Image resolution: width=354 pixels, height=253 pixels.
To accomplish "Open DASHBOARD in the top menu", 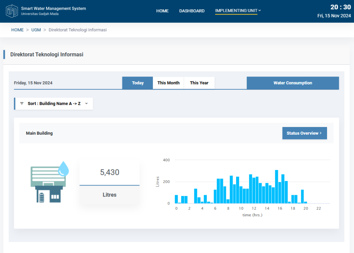I will point(192,11).
